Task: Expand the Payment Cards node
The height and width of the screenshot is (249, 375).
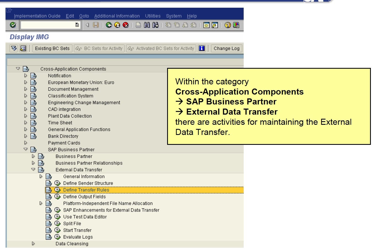Action: [x=26, y=143]
